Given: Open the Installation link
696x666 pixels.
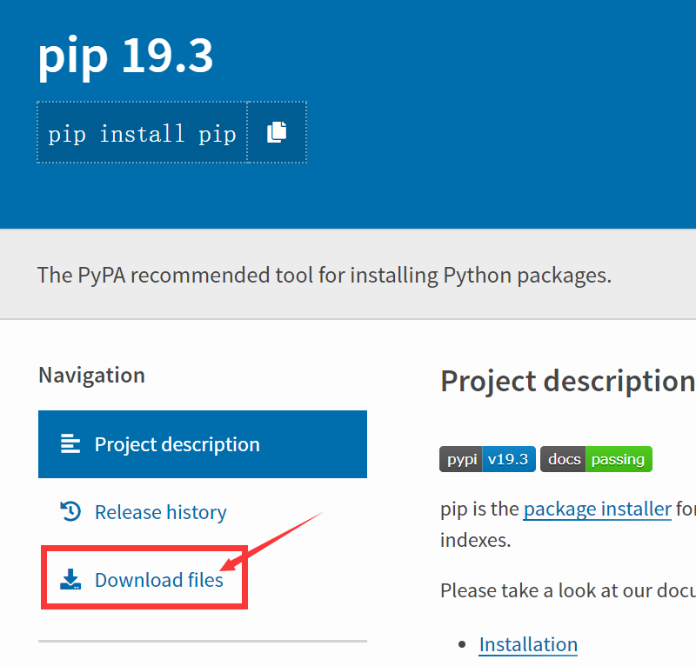Looking at the screenshot, I should point(528,644).
